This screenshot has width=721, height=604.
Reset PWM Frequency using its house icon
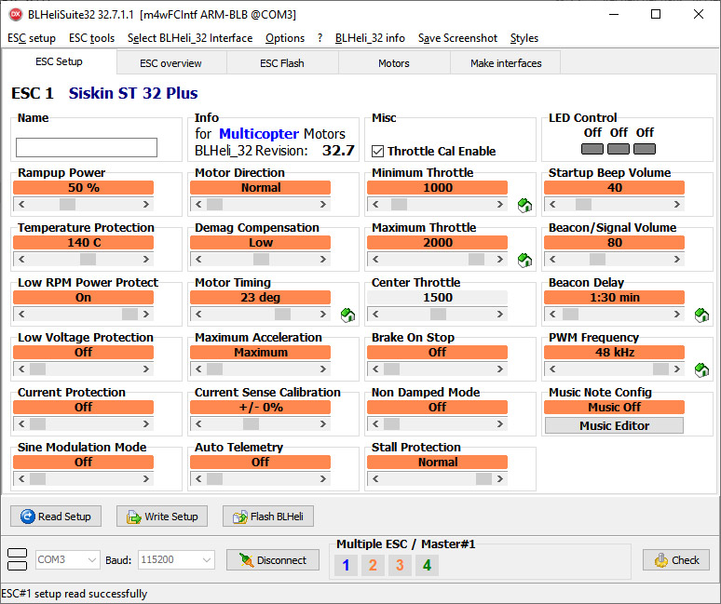(701, 370)
